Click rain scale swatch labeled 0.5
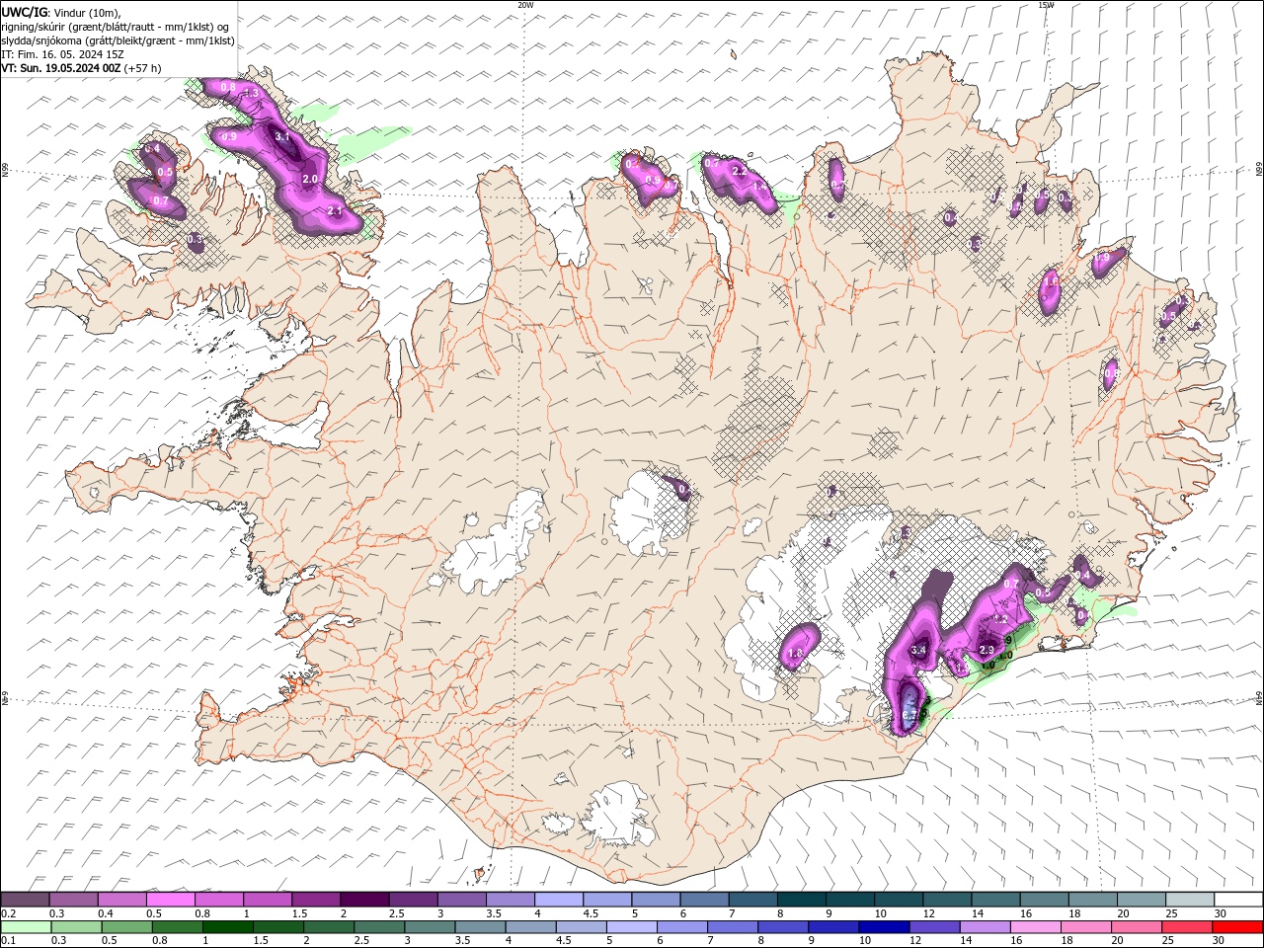This screenshot has width=1264, height=948. tap(126, 927)
